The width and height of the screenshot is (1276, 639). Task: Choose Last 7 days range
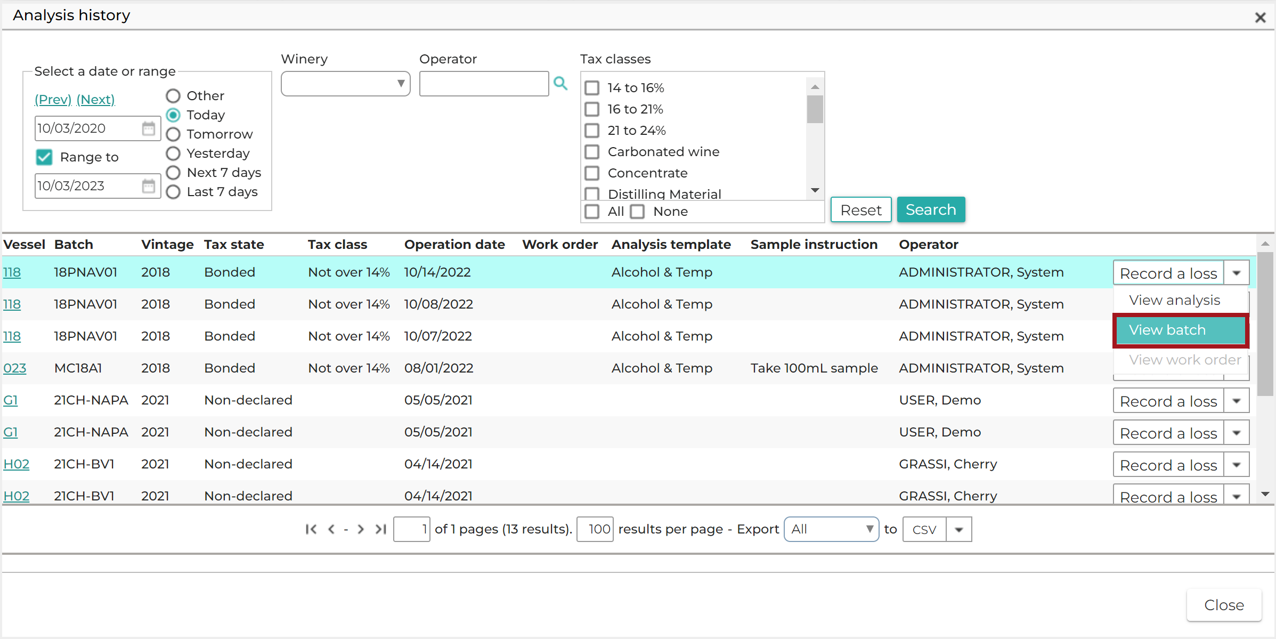(173, 192)
